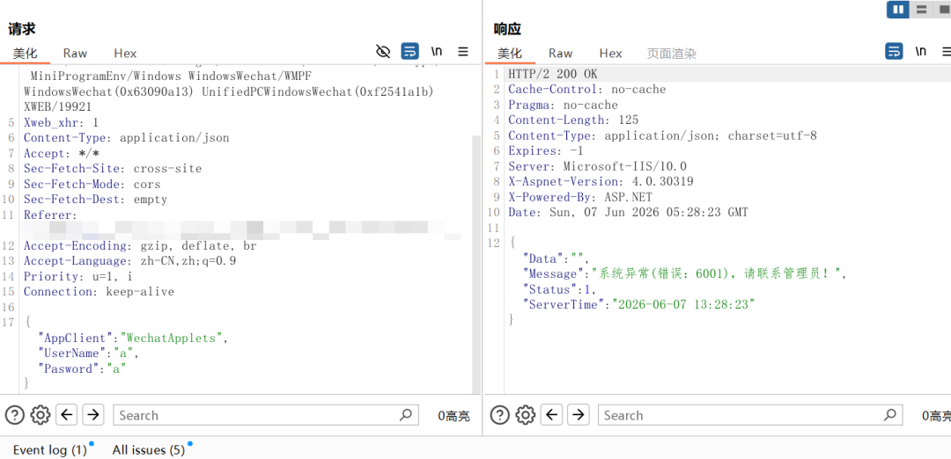Click the 请求 panel title
The width and height of the screenshot is (951, 459).
(23, 28)
